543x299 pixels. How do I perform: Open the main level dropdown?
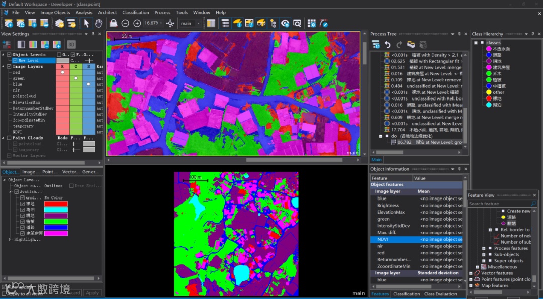[x=199, y=23]
